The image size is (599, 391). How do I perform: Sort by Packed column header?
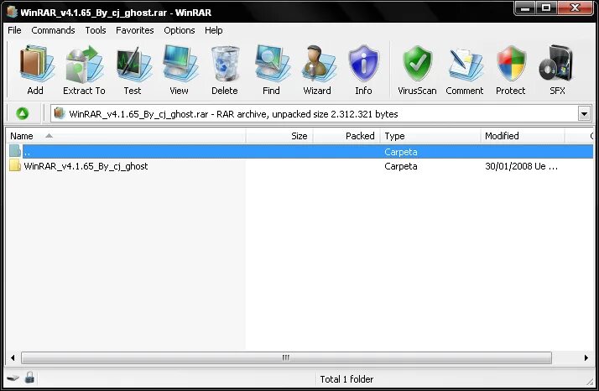click(x=346, y=136)
